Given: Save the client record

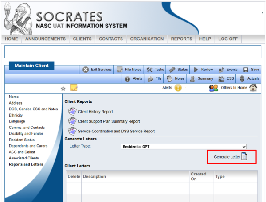Looking at the screenshot, I should click(x=250, y=70).
